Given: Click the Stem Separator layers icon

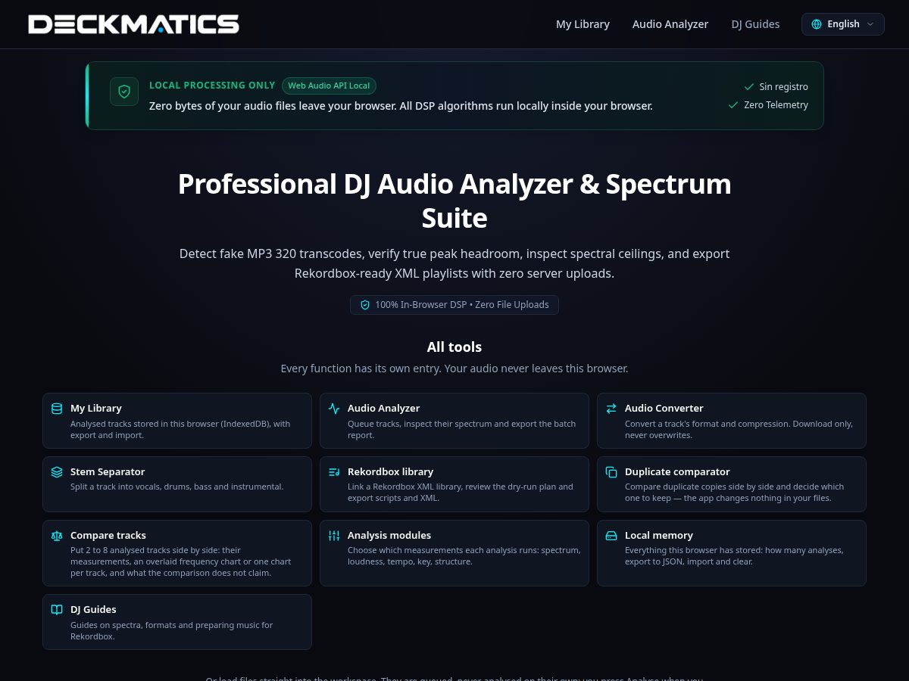Looking at the screenshot, I should click(57, 472).
